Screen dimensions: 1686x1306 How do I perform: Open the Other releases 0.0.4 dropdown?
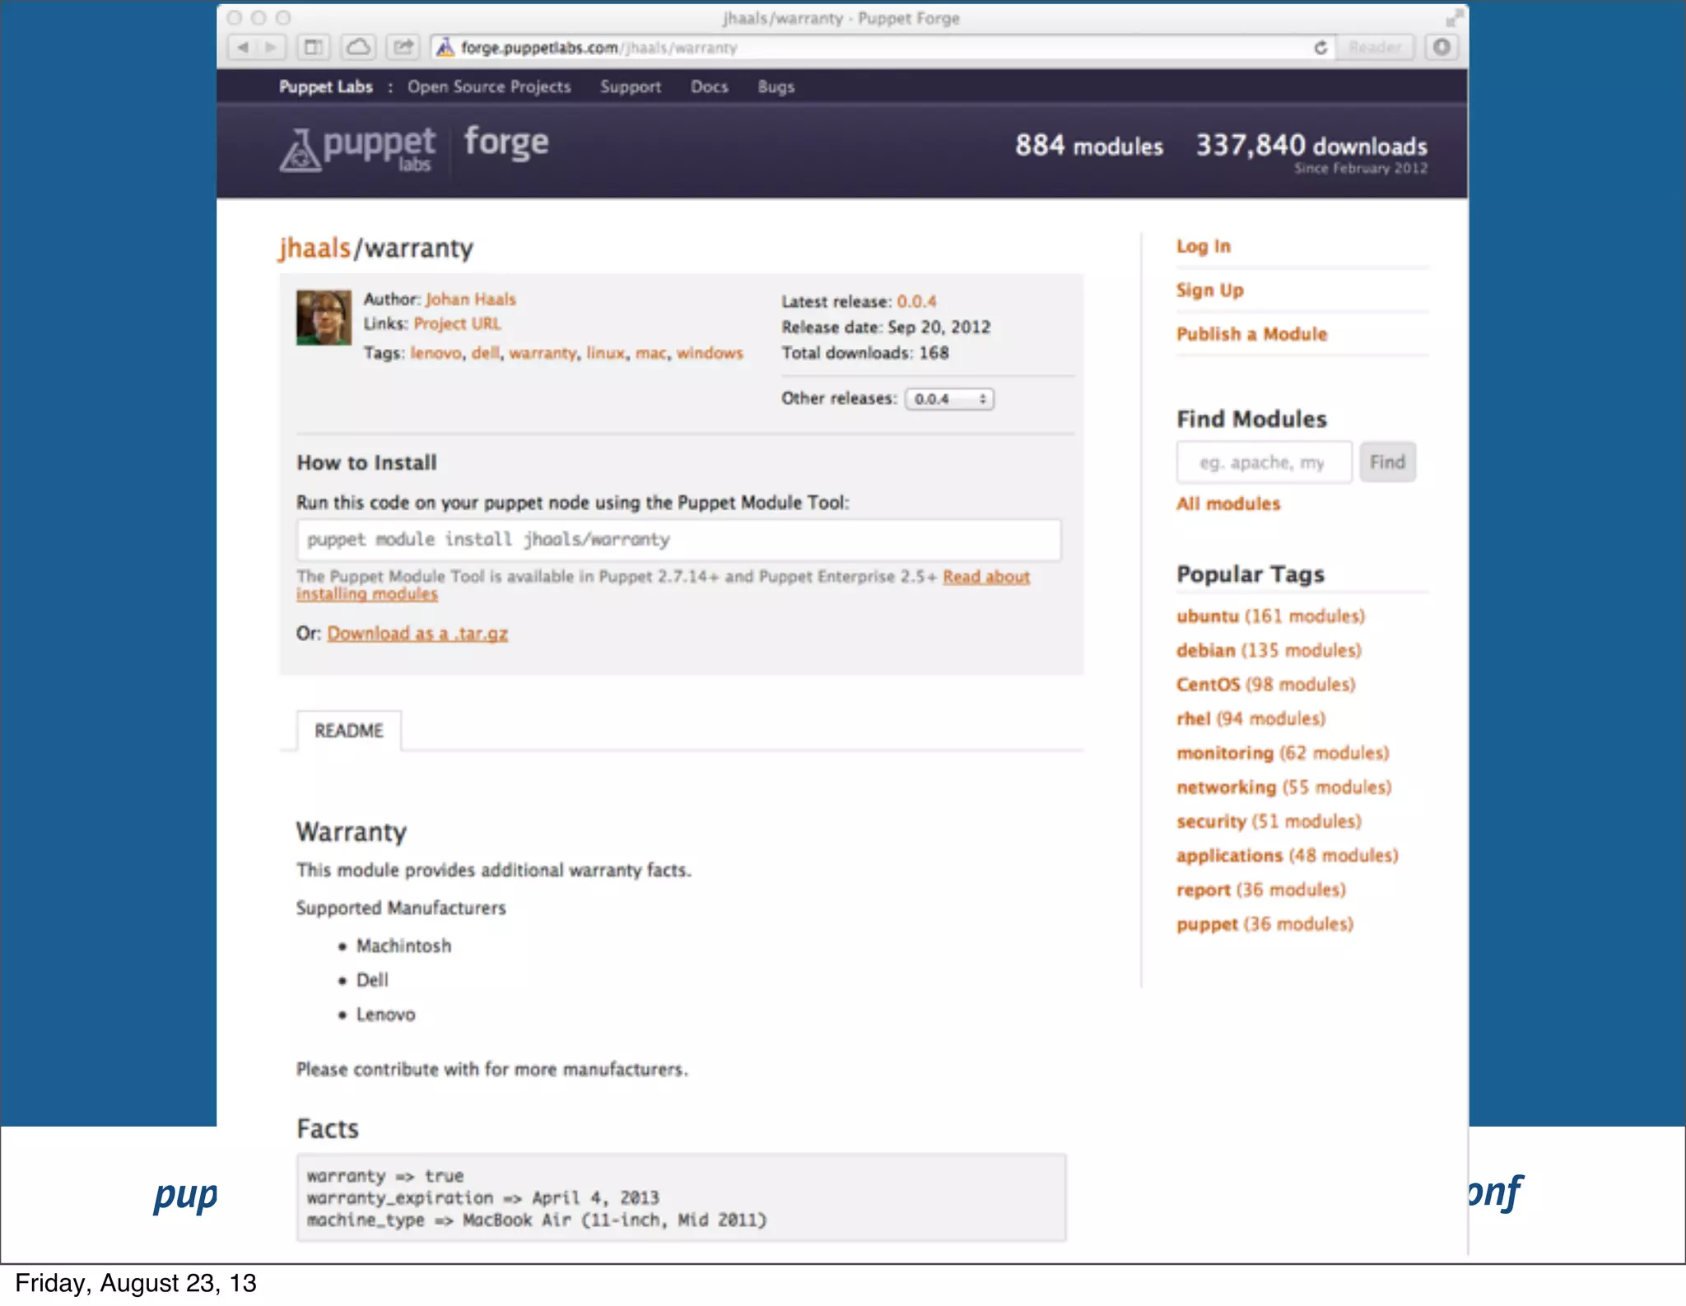[949, 399]
